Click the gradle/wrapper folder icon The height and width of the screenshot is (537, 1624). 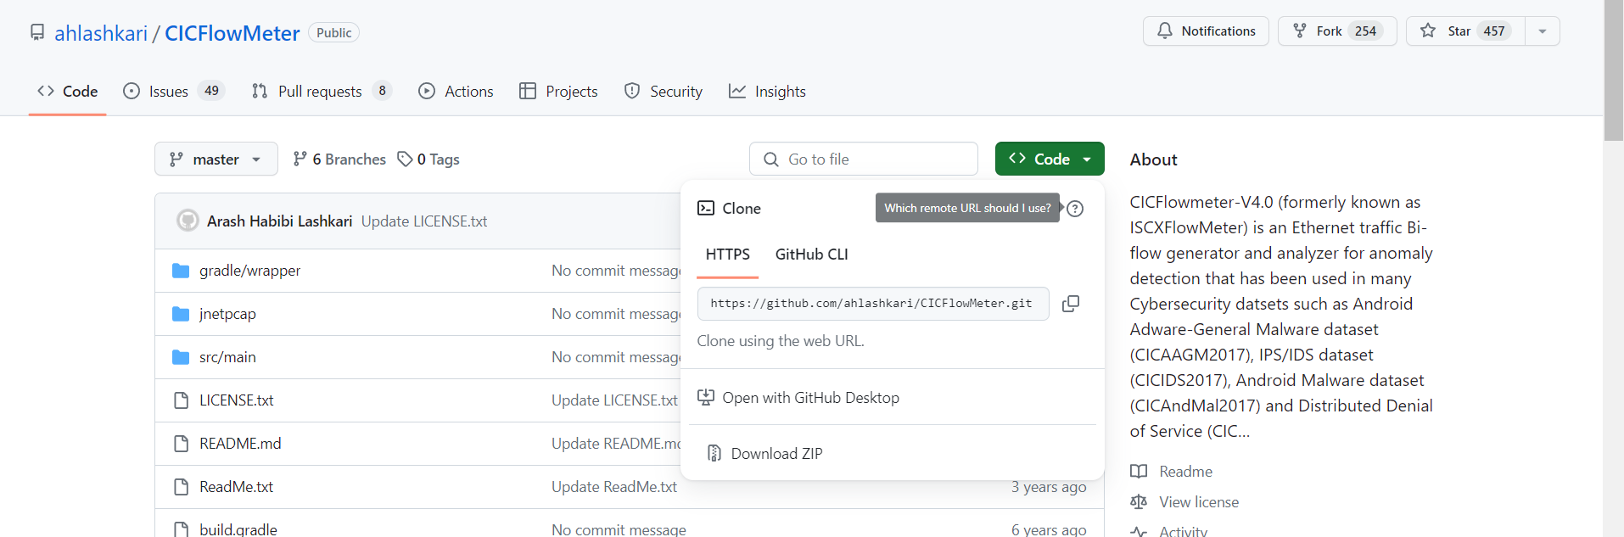(181, 271)
